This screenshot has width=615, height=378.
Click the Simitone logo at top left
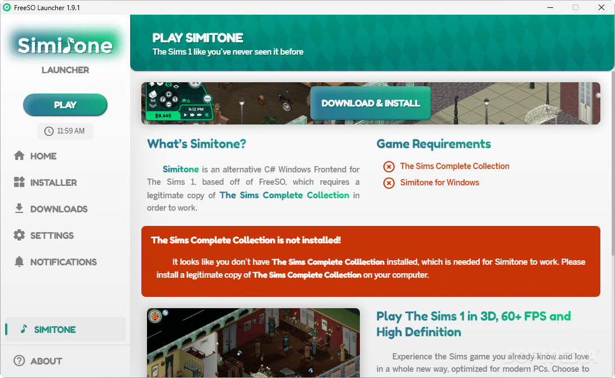65,45
